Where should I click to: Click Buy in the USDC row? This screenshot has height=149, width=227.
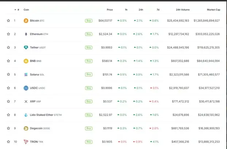click(x=89, y=88)
